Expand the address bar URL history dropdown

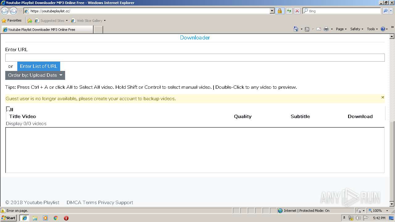[x=272, y=11]
